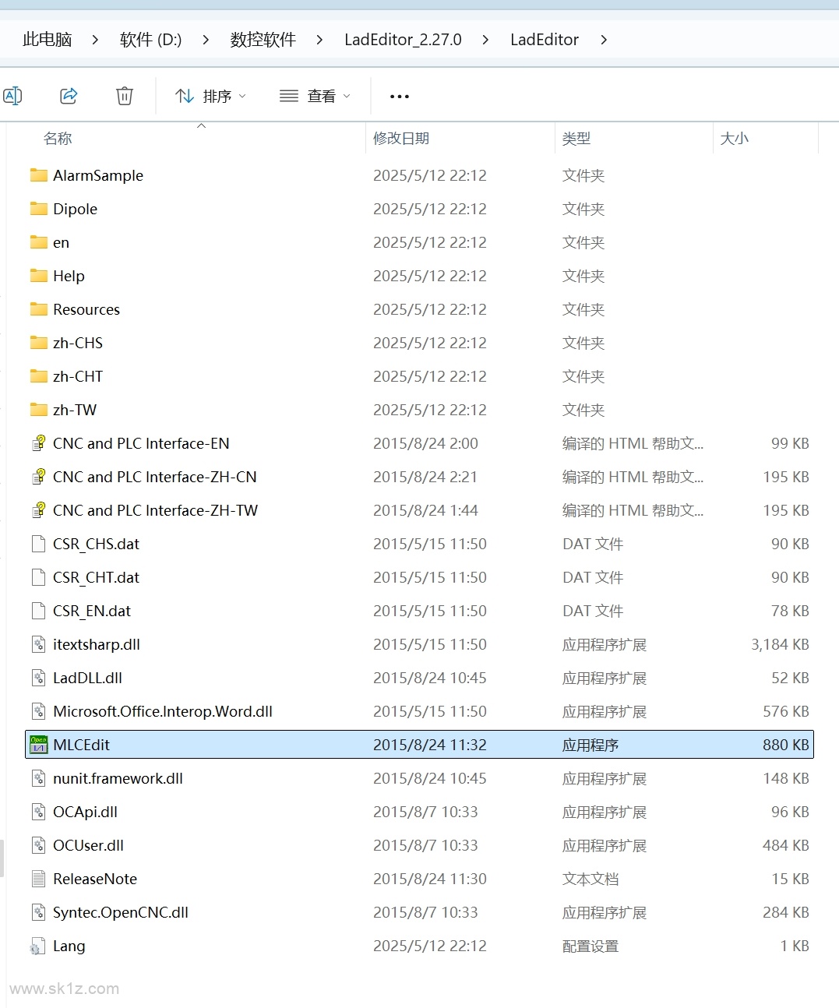Click the AlarmSample folder icon
The width and height of the screenshot is (839, 1008).
coord(38,175)
